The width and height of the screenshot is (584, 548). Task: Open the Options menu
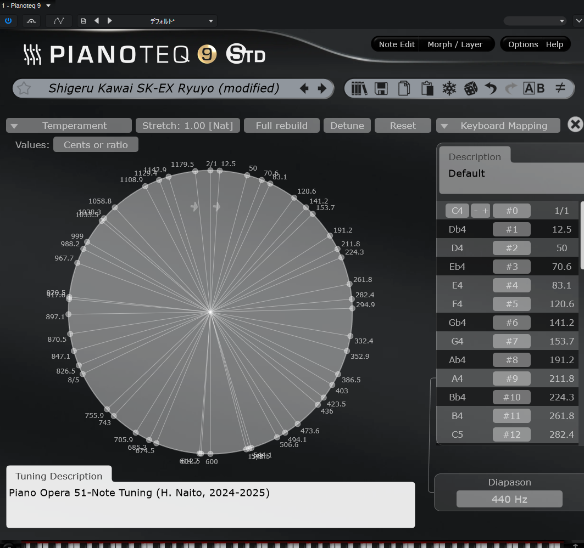522,44
